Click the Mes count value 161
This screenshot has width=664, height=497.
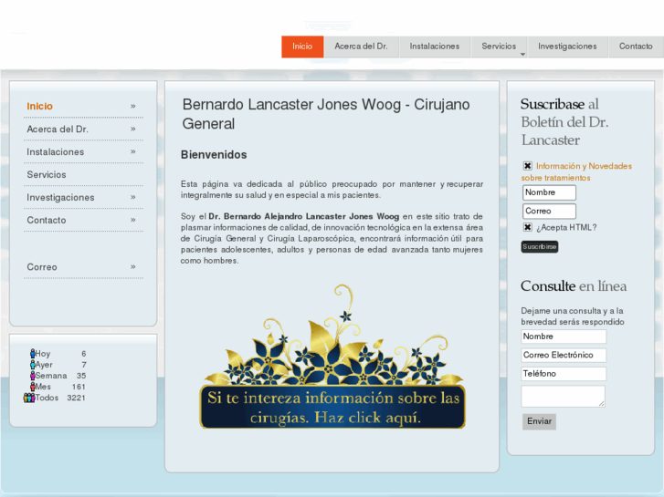coord(79,387)
